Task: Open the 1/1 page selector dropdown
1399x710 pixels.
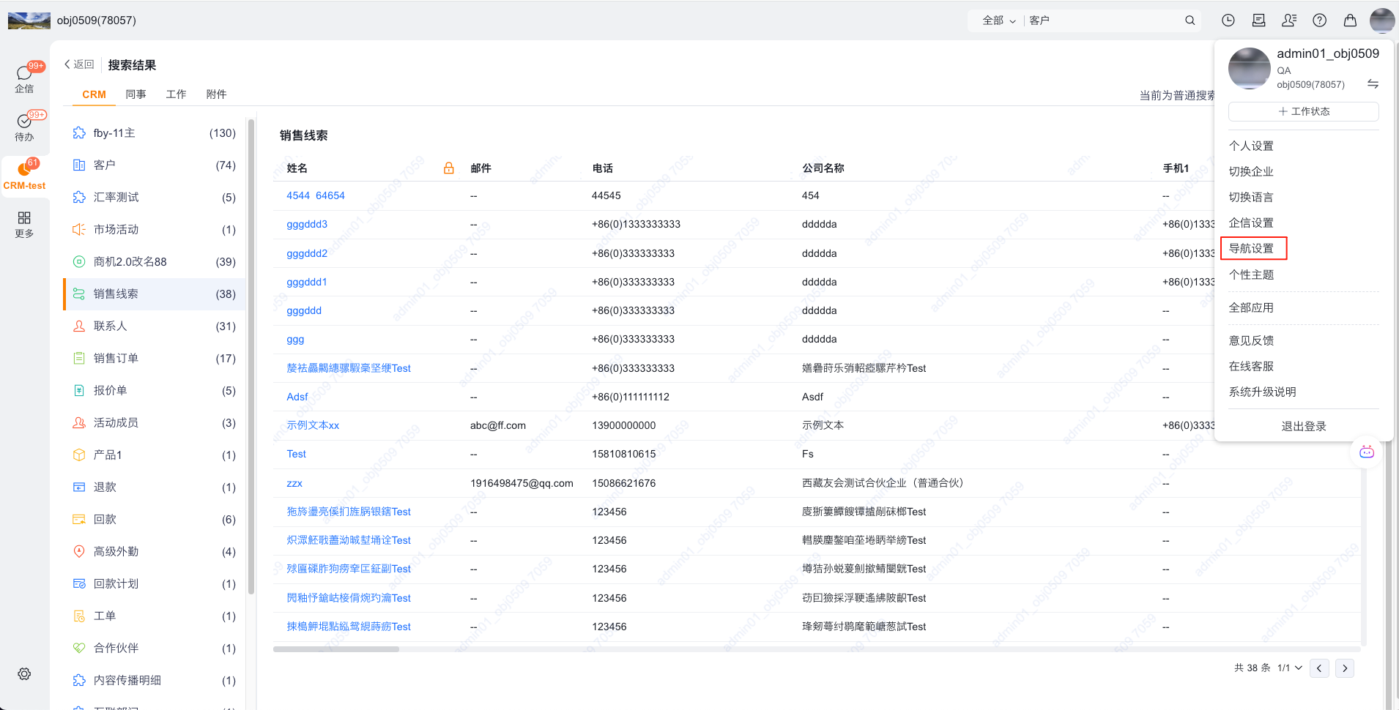Action: click(x=1289, y=668)
